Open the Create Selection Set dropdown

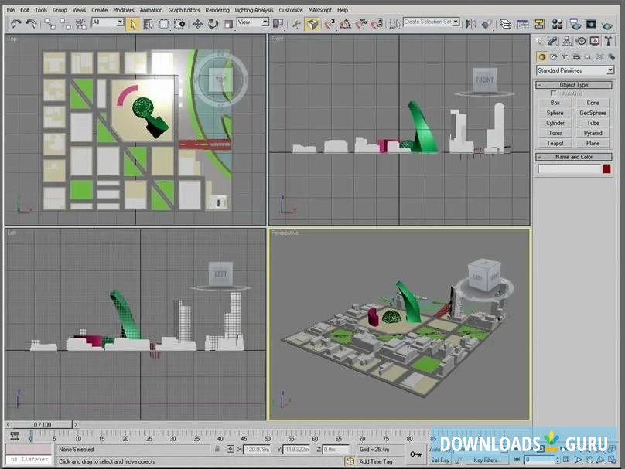coord(431,22)
